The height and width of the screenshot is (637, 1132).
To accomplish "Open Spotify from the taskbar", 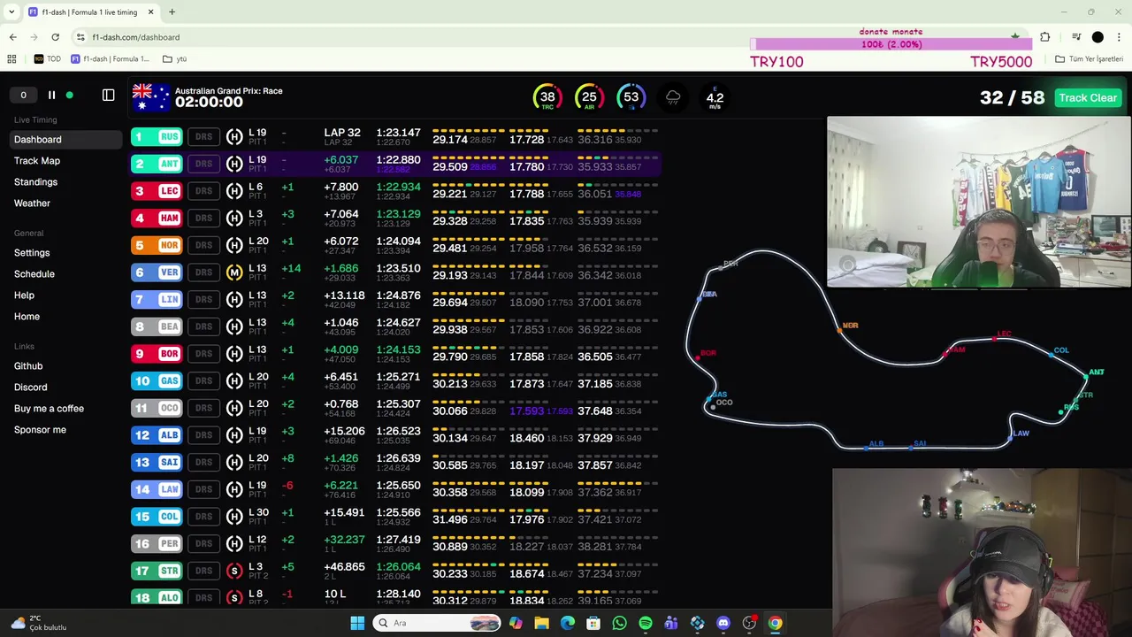I will [x=646, y=623].
